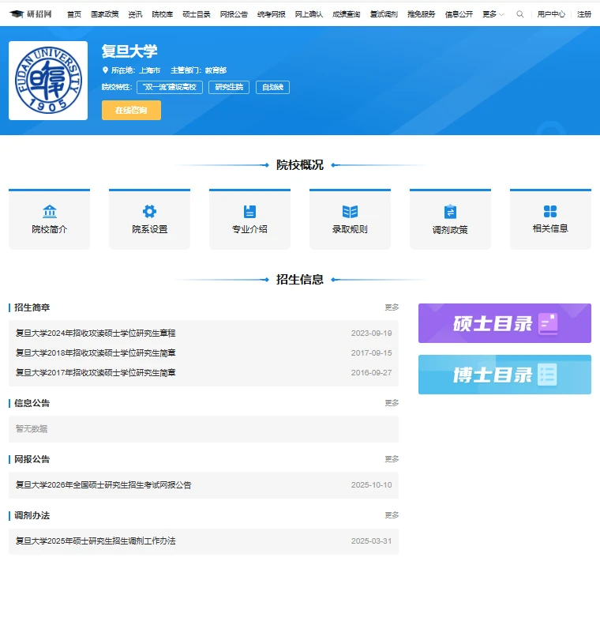Image resolution: width=600 pixels, height=633 pixels.
Task: Open 资讯 menu item
Action: point(136,14)
